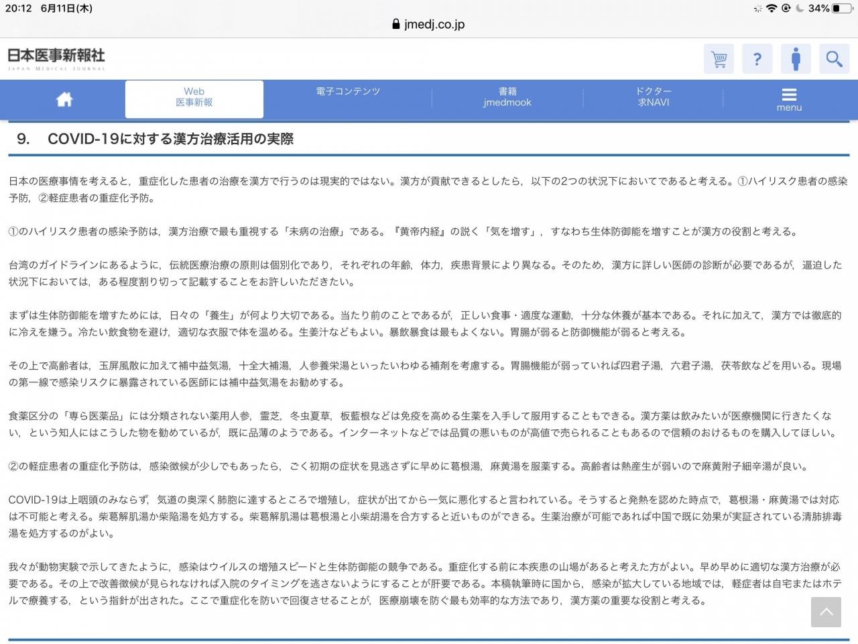This screenshot has width=858, height=644.
Task: Open the ドクター求NAVI tab
Action: pyautogui.click(x=654, y=97)
